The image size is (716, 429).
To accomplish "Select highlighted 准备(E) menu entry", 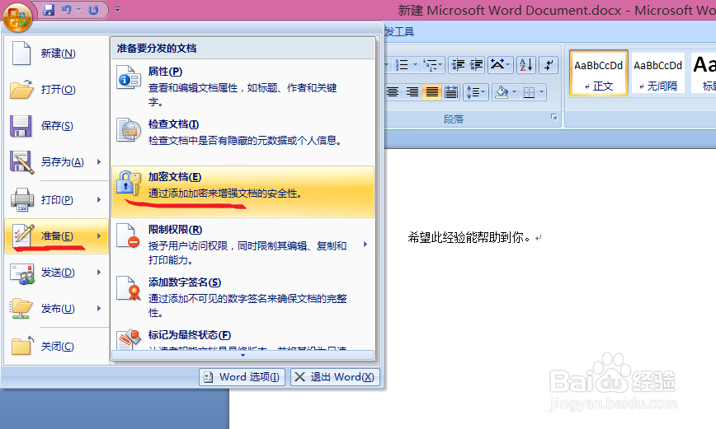I will pos(57,236).
